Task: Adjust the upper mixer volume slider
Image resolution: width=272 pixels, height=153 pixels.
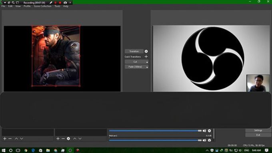Action: (155, 131)
